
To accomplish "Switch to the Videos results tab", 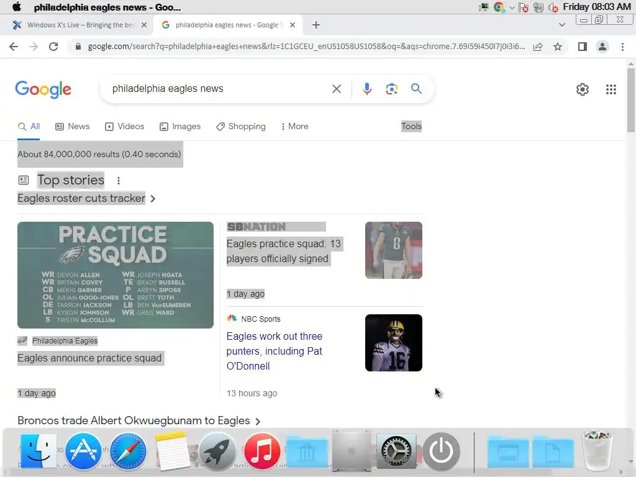I will click(x=124, y=127).
